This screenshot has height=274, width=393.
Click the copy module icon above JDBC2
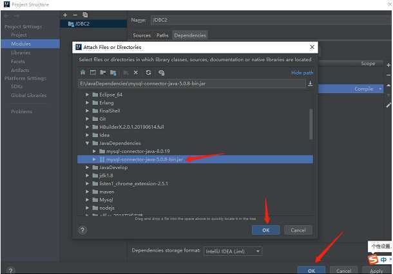coord(85,15)
